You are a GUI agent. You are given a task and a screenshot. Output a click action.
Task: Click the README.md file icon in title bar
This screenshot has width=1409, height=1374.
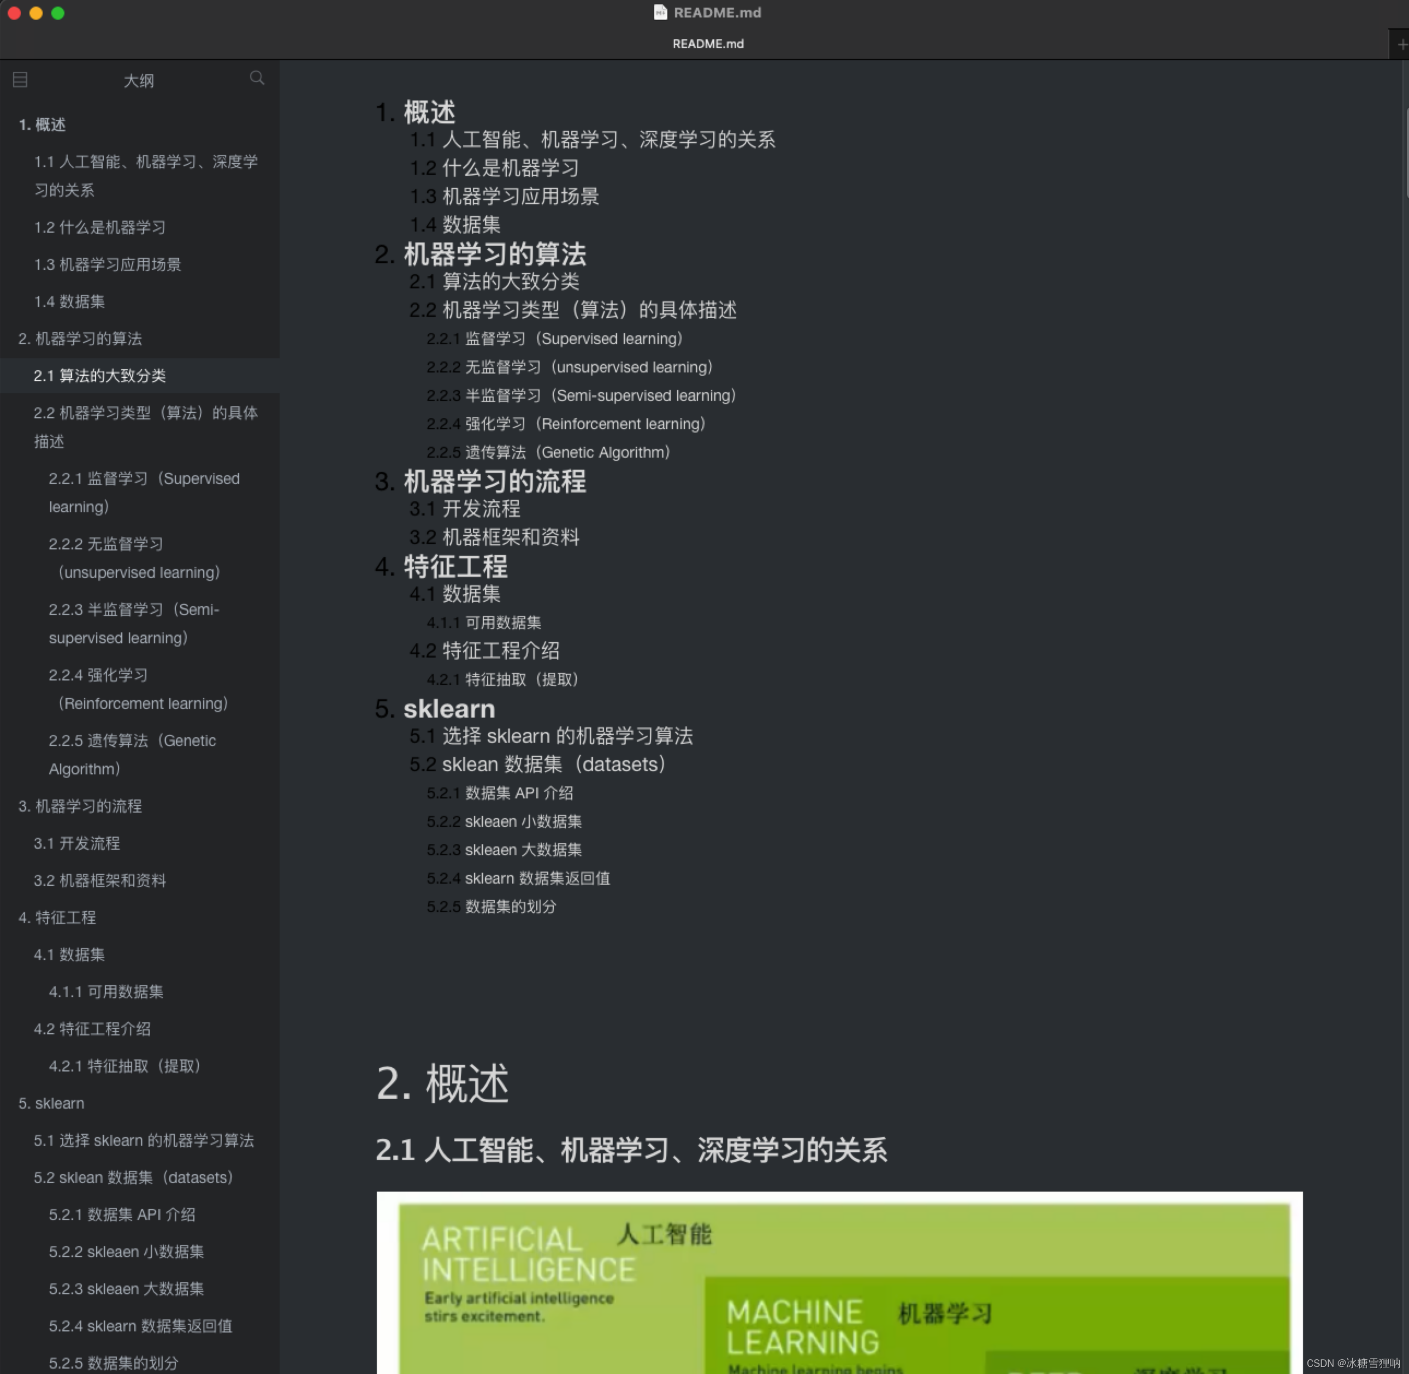[660, 12]
